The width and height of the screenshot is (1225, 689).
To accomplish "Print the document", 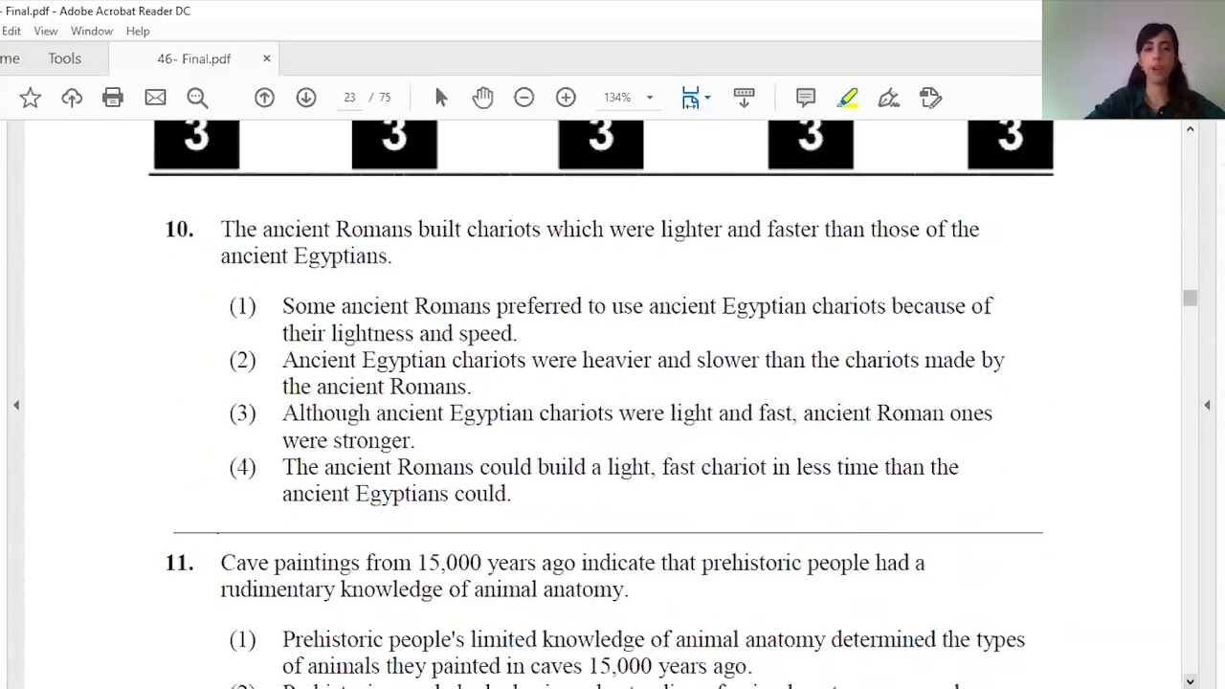I will tap(113, 98).
